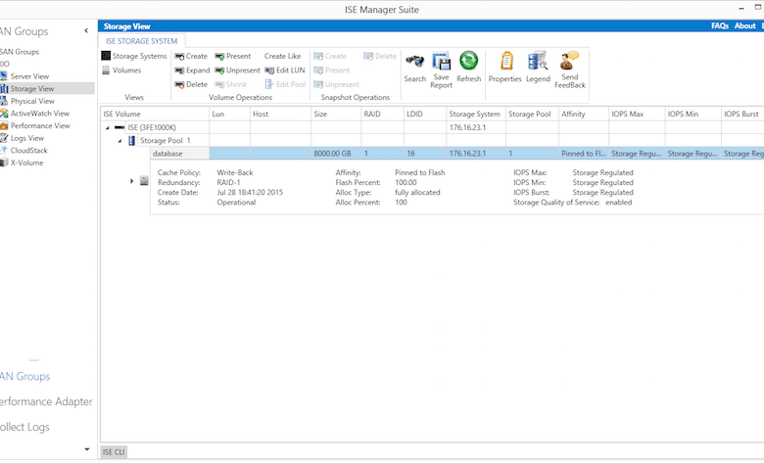
Task: Click Create under Snapshot Operations
Action: (330, 56)
